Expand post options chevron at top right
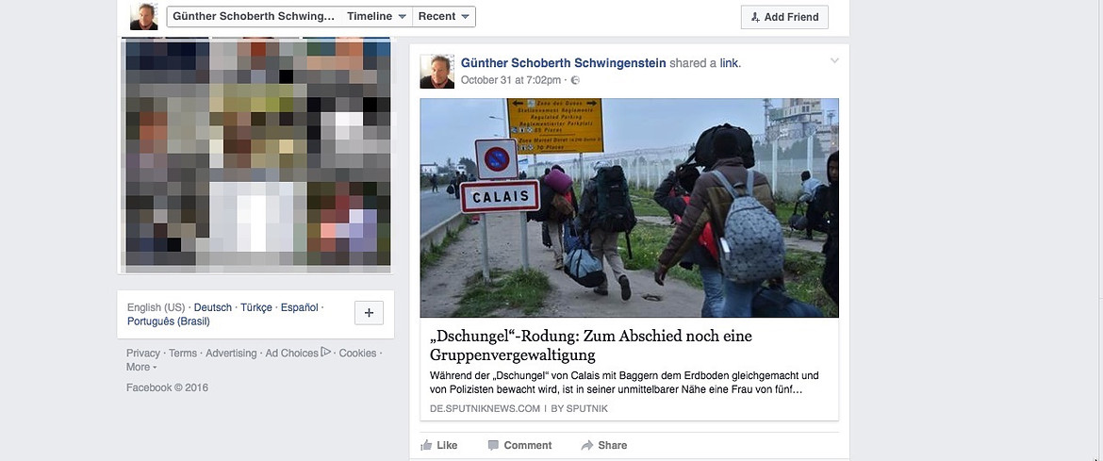Viewport: 1103px width, 461px height. pyautogui.click(x=834, y=61)
